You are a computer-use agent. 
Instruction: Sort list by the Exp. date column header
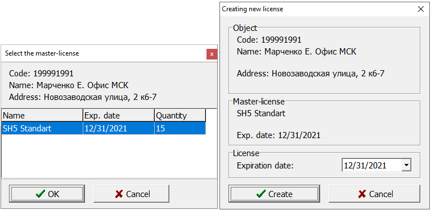pos(119,116)
